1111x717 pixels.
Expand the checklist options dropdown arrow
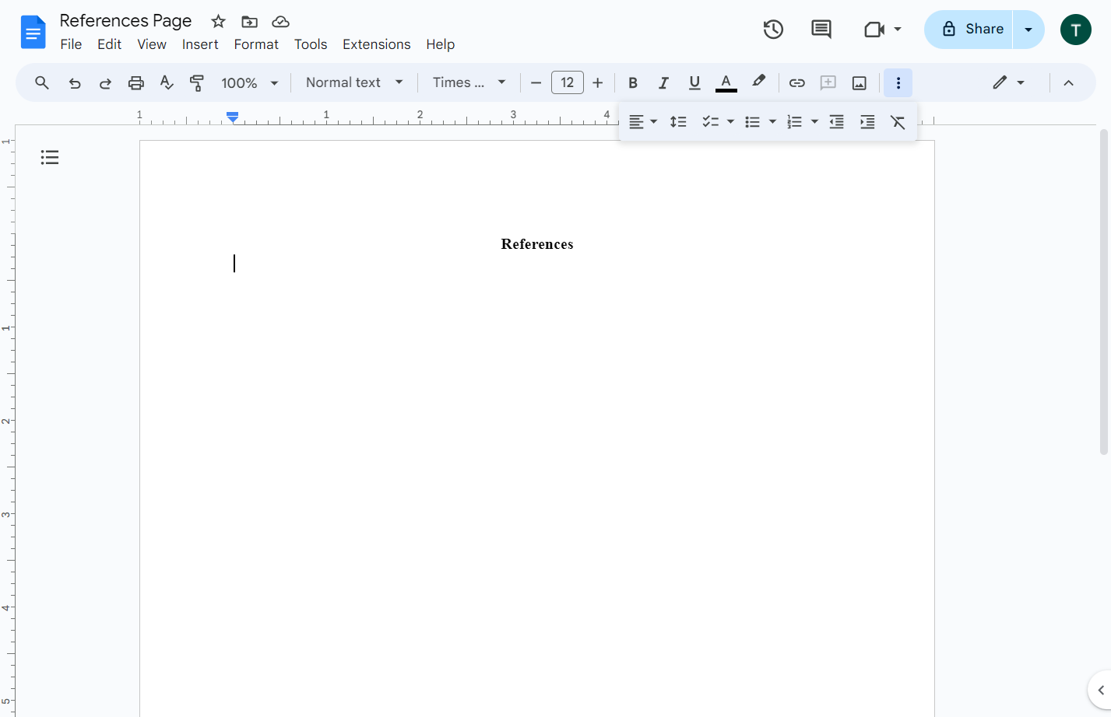point(730,122)
